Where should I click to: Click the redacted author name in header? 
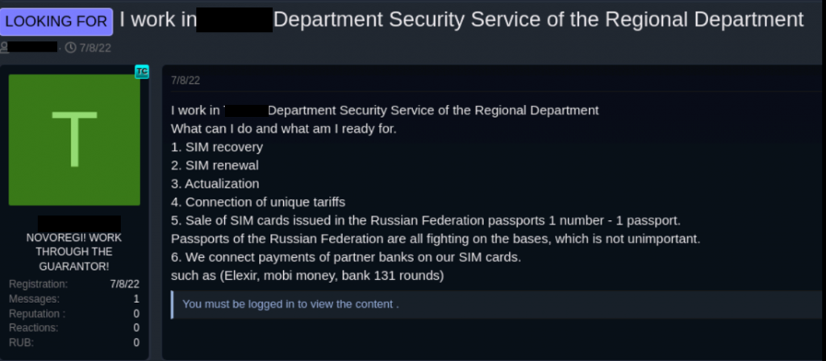click(34, 48)
